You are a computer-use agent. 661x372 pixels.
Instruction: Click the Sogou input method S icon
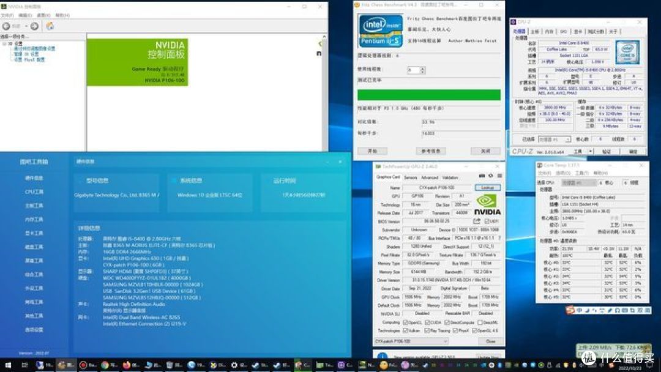click(570, 310)
